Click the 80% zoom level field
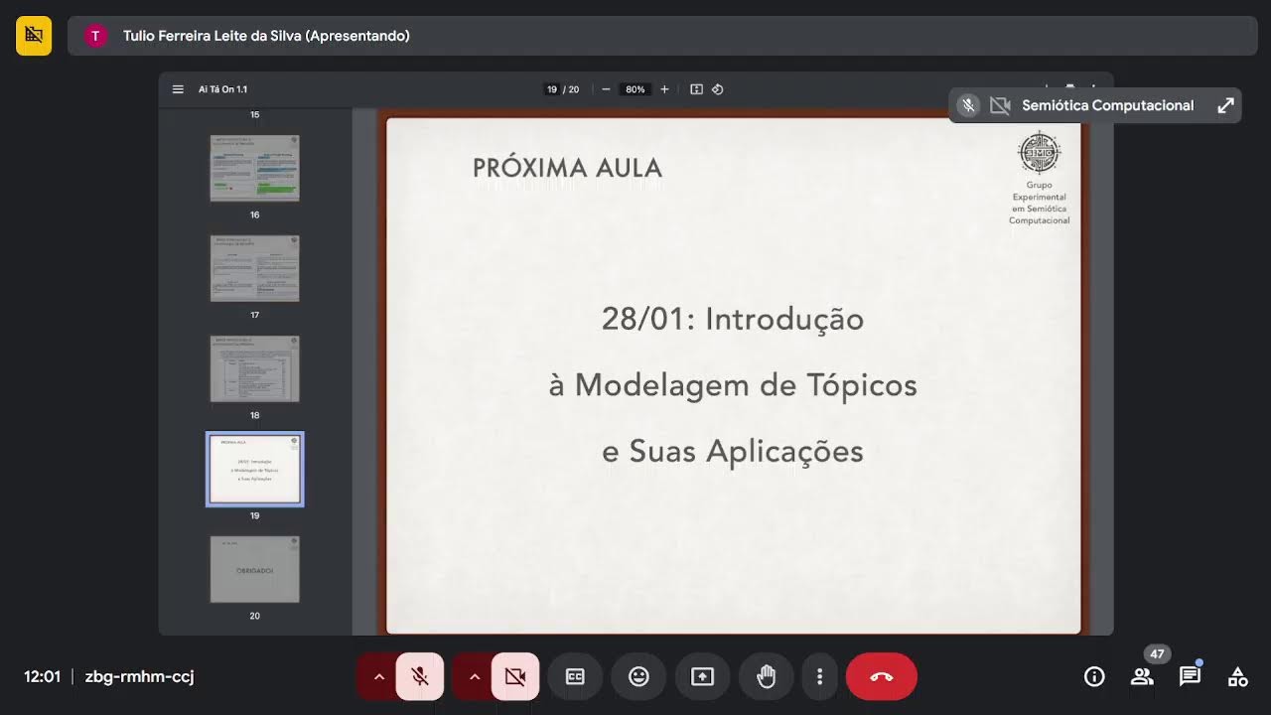This screenshot has height=715, width=1271. [x=635, y=89]
